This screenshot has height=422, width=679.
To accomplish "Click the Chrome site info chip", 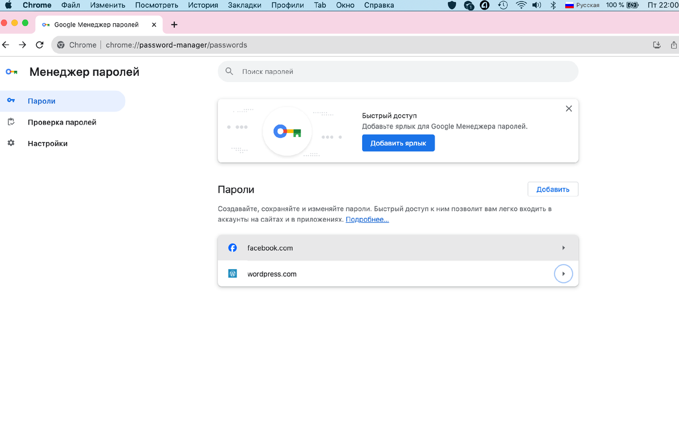I will pos(77,45).
